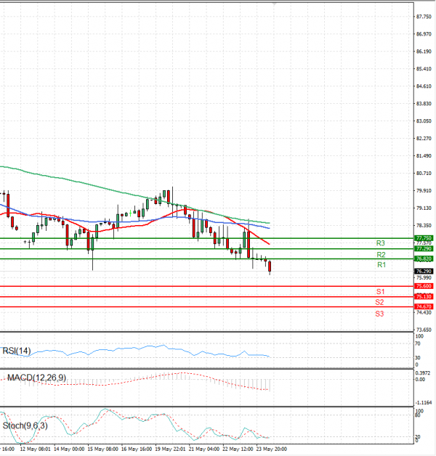
Task: Click the 15 May 08:00 time label
Action: point(102,449)
